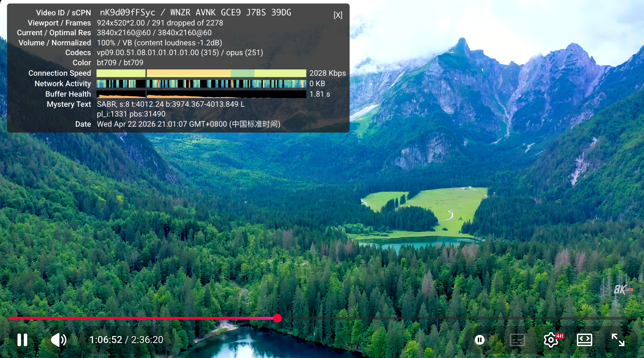Click the Network Activity graph
The height and width of the screenshot is (358, 644).
tap(201, 84)
